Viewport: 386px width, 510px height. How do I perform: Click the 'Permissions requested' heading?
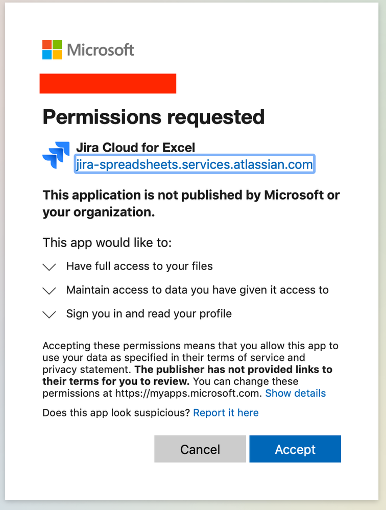point(153,117)
